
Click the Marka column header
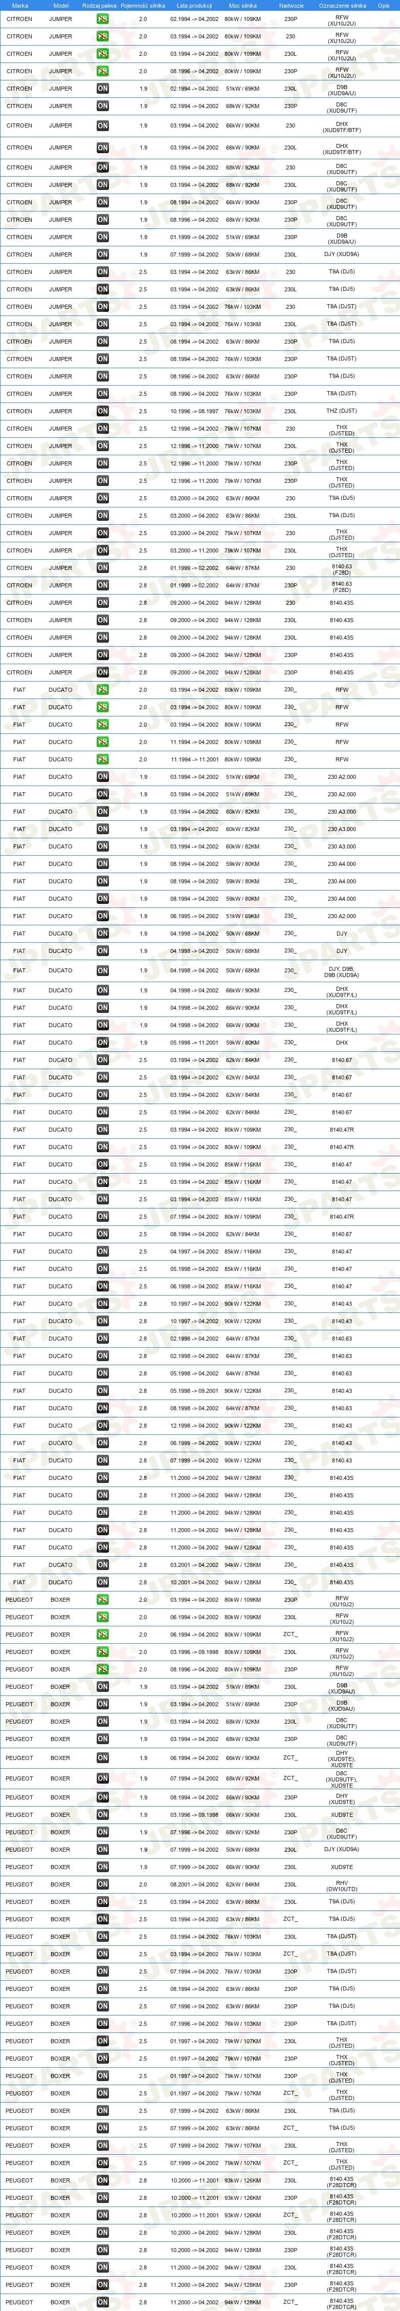pos(20,6)
